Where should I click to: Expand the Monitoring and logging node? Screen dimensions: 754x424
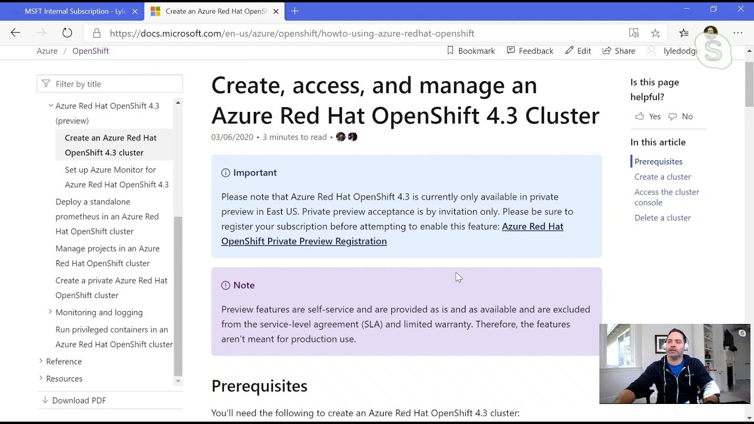click(51, 312)
